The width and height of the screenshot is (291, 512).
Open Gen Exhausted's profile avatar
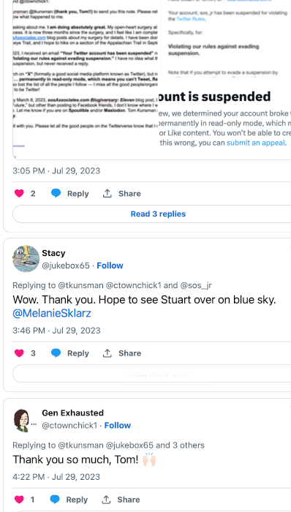point(21,420)
